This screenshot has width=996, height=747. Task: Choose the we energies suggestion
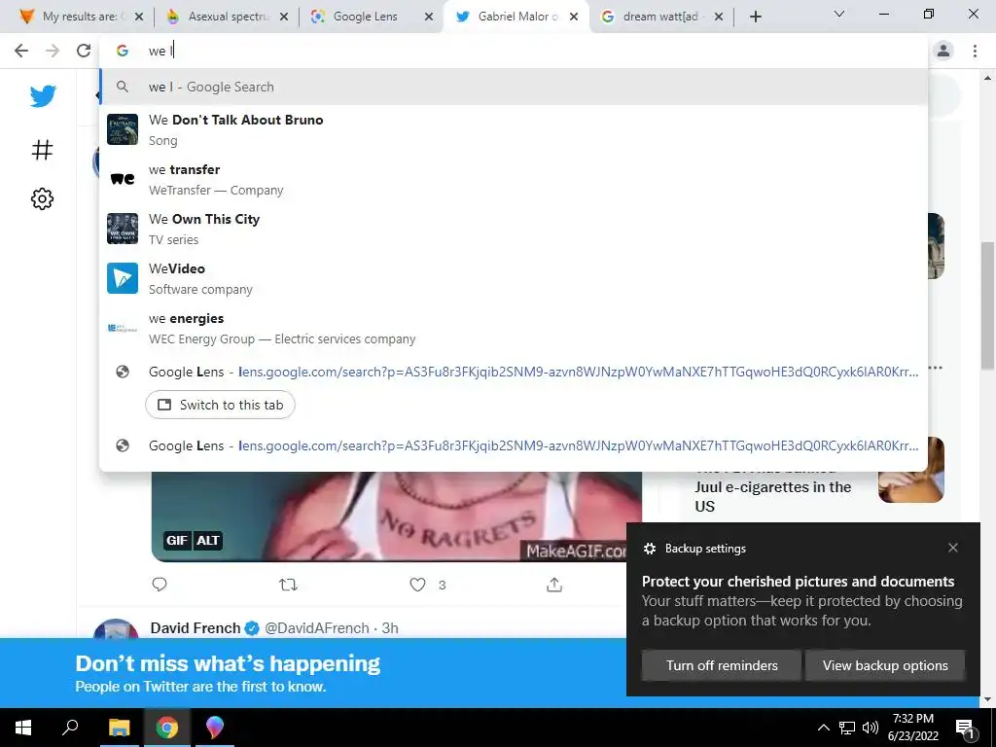(x=514, y=328)
